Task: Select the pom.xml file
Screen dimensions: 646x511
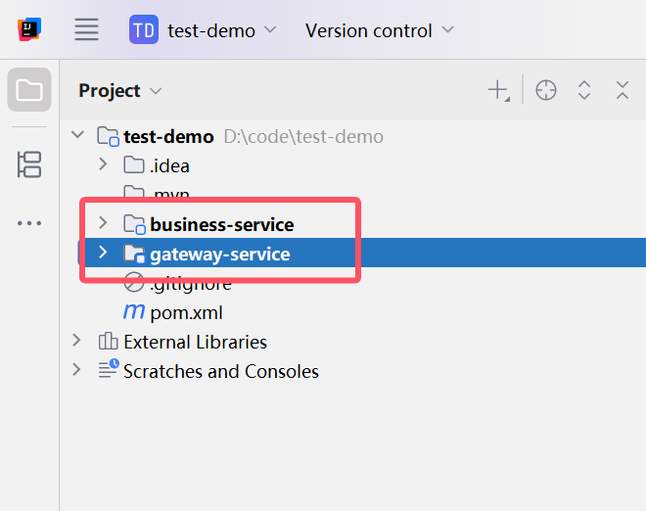Action: coord(186,313)
